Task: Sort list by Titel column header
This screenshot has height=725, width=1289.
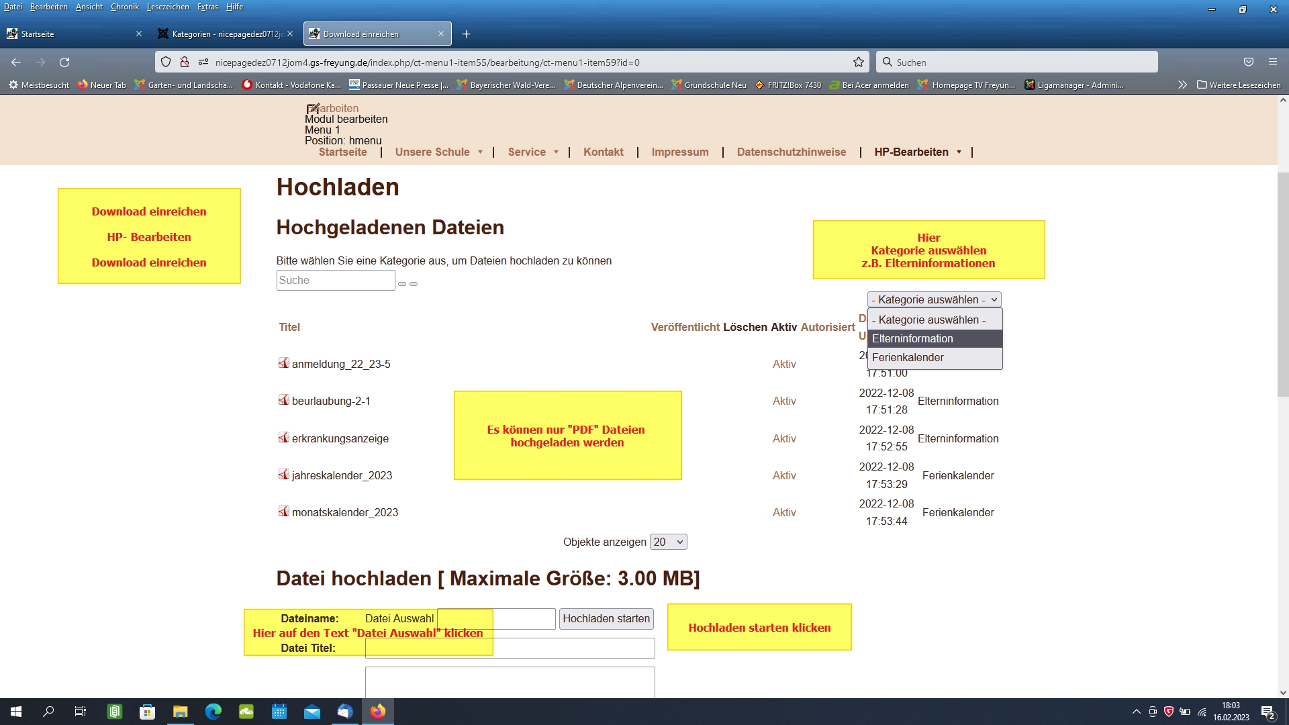Action: click(x=289, y=327)
